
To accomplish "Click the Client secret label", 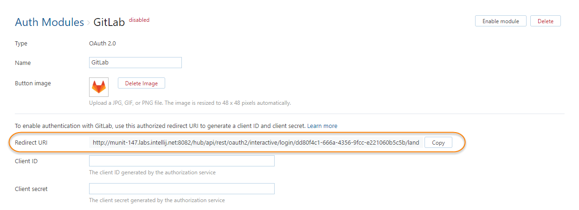I will 31,189.
